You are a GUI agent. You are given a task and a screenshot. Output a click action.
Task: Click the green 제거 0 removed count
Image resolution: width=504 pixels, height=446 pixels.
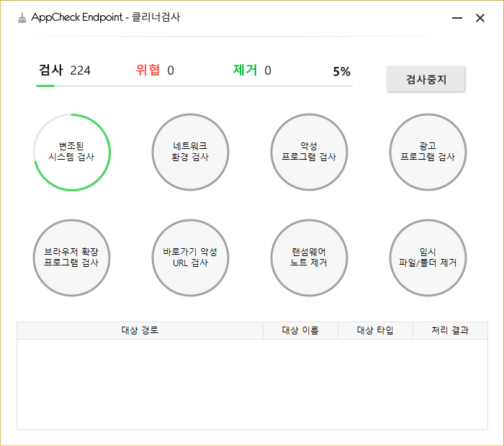tap(252, 70)
